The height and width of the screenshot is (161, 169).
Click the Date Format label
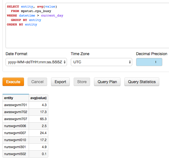click(16, 54)
